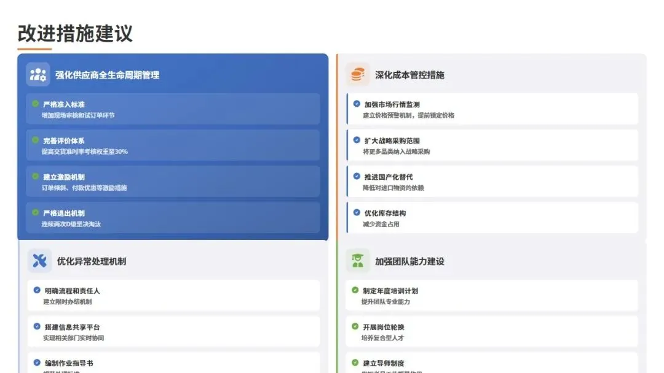Click the description 提高交货准时率考核权重至30%
The width and height of the screenshot is (664, 373).
[x=85, y=152]
